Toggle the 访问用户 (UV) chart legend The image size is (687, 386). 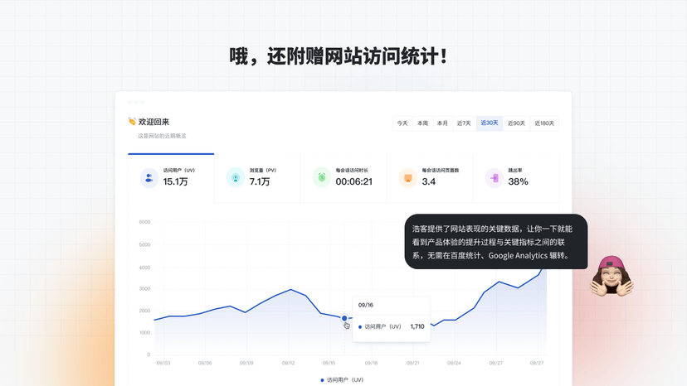[x=342, y=379]
